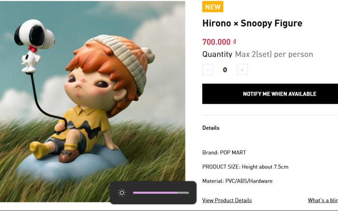338x211 pixels.
Task: Click the Hirono figure product image
Action: click(93, 101)
